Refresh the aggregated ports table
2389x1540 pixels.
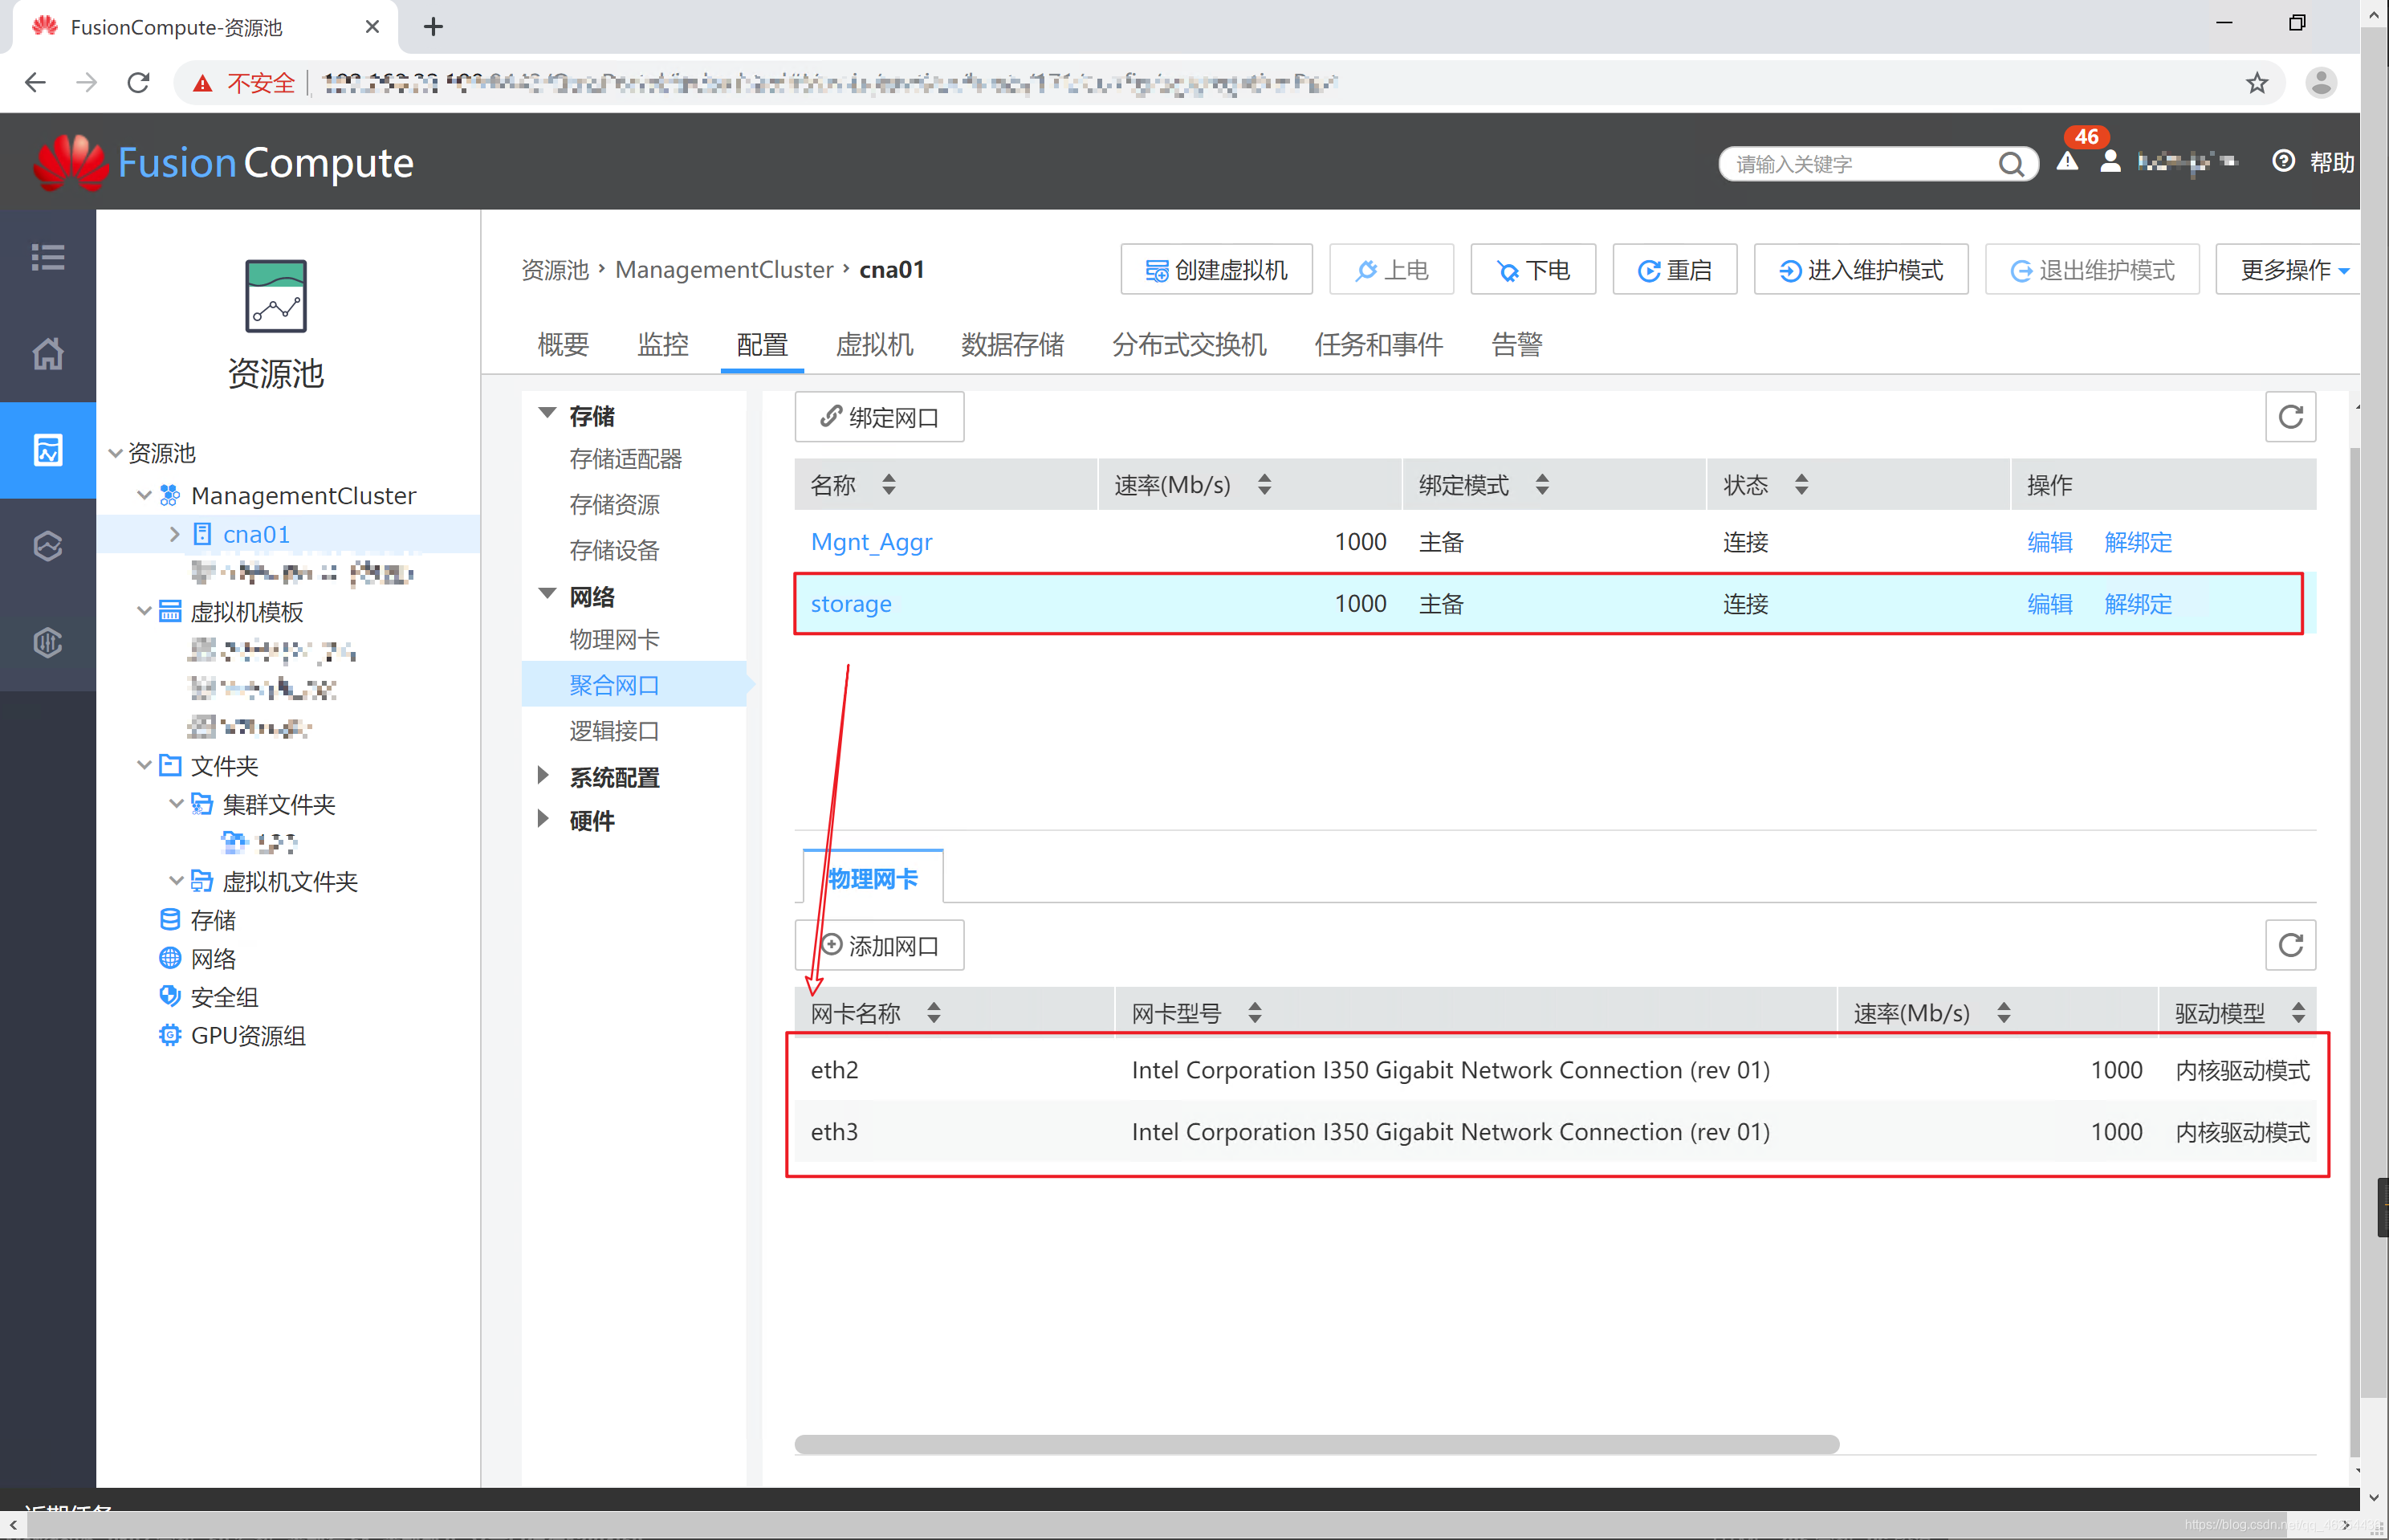2290,417
